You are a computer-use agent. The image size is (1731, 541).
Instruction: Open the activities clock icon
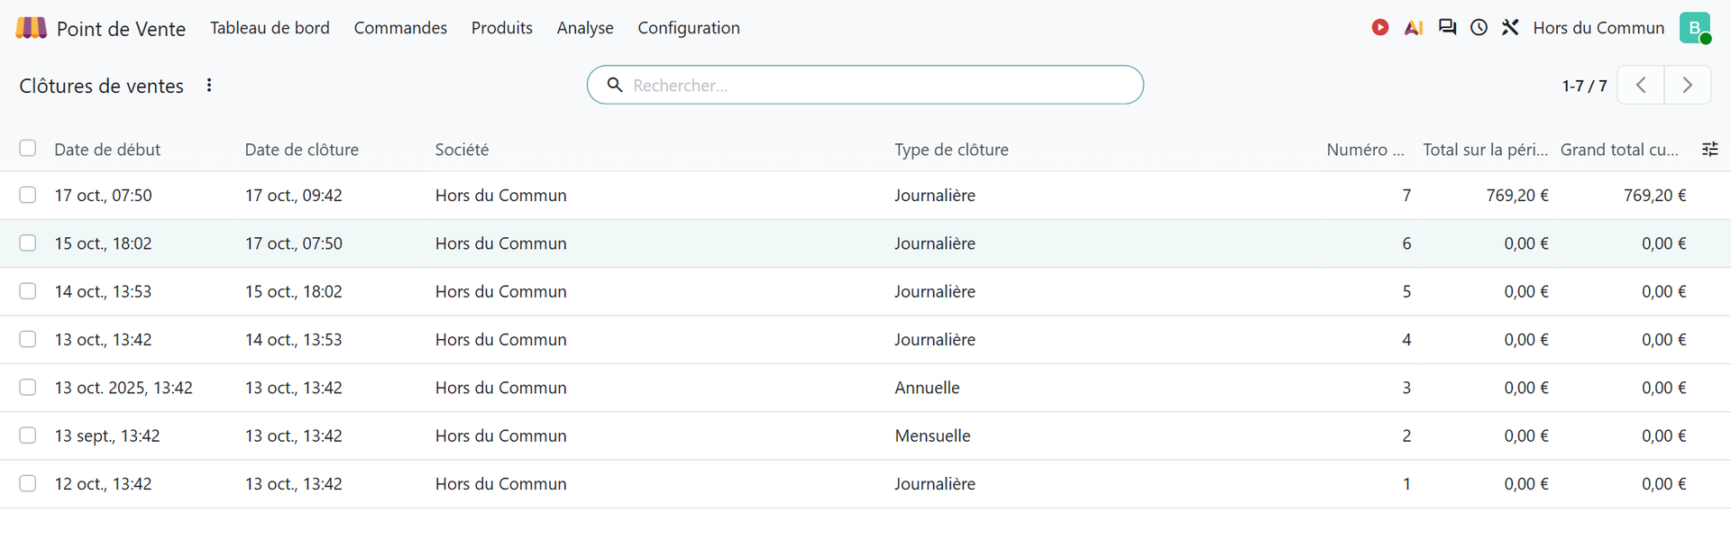coord(1479,28)
